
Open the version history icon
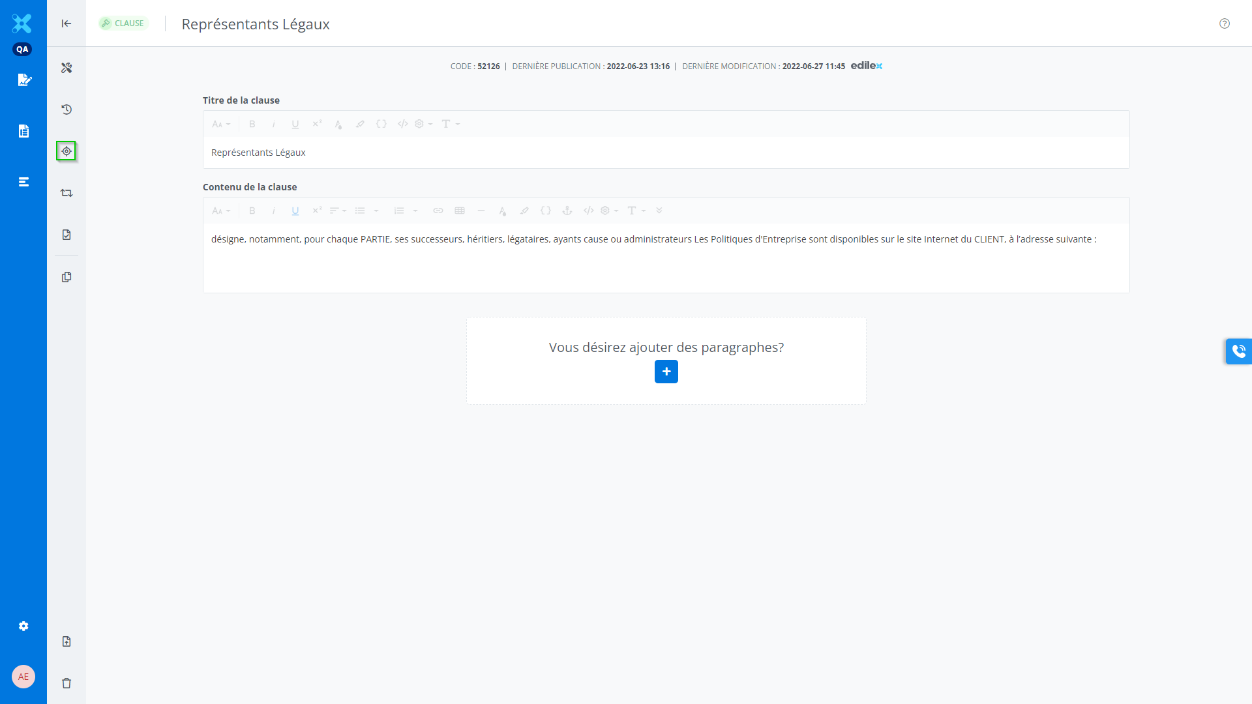point(67,110)
